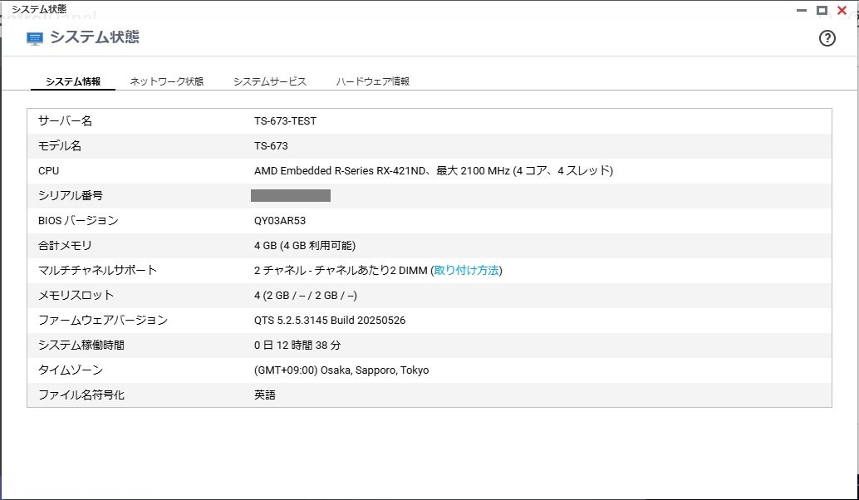Viewport: 859px width, 500px height.
Task: Select the システム情報 tab
Action: pyautogui.click(x=73, y=81)
